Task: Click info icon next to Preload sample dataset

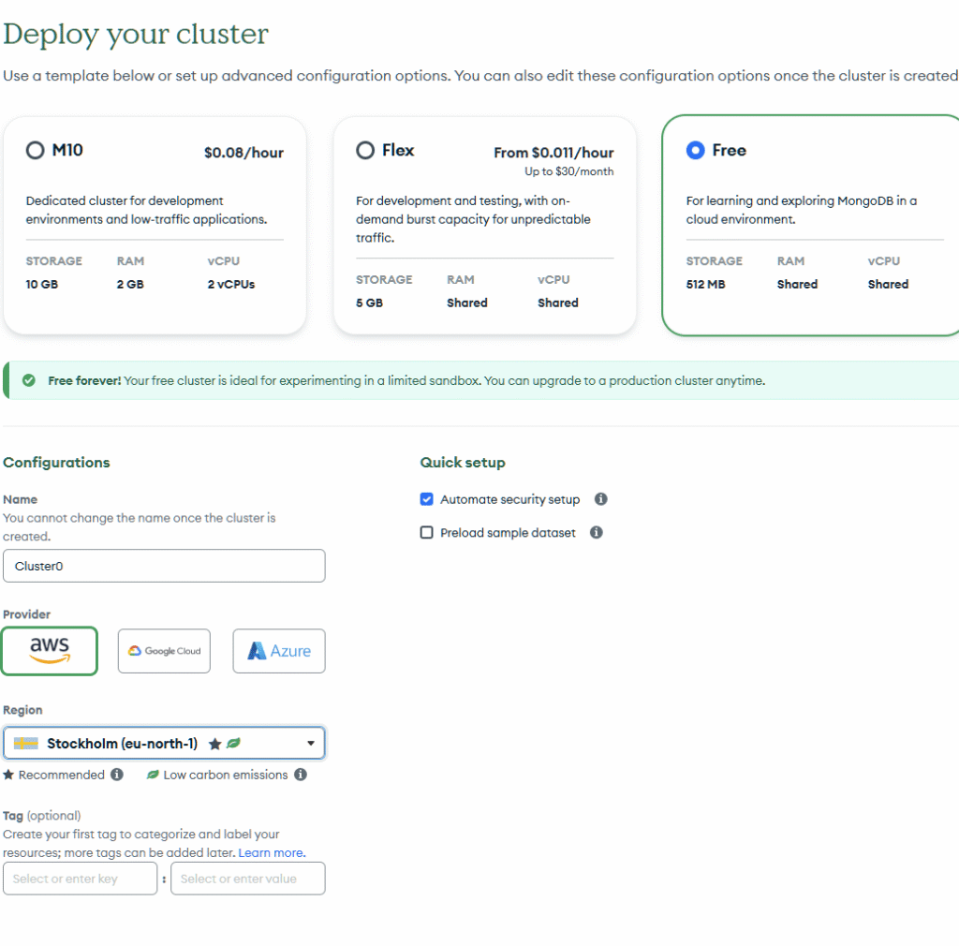Action: [x=597, y=533]
